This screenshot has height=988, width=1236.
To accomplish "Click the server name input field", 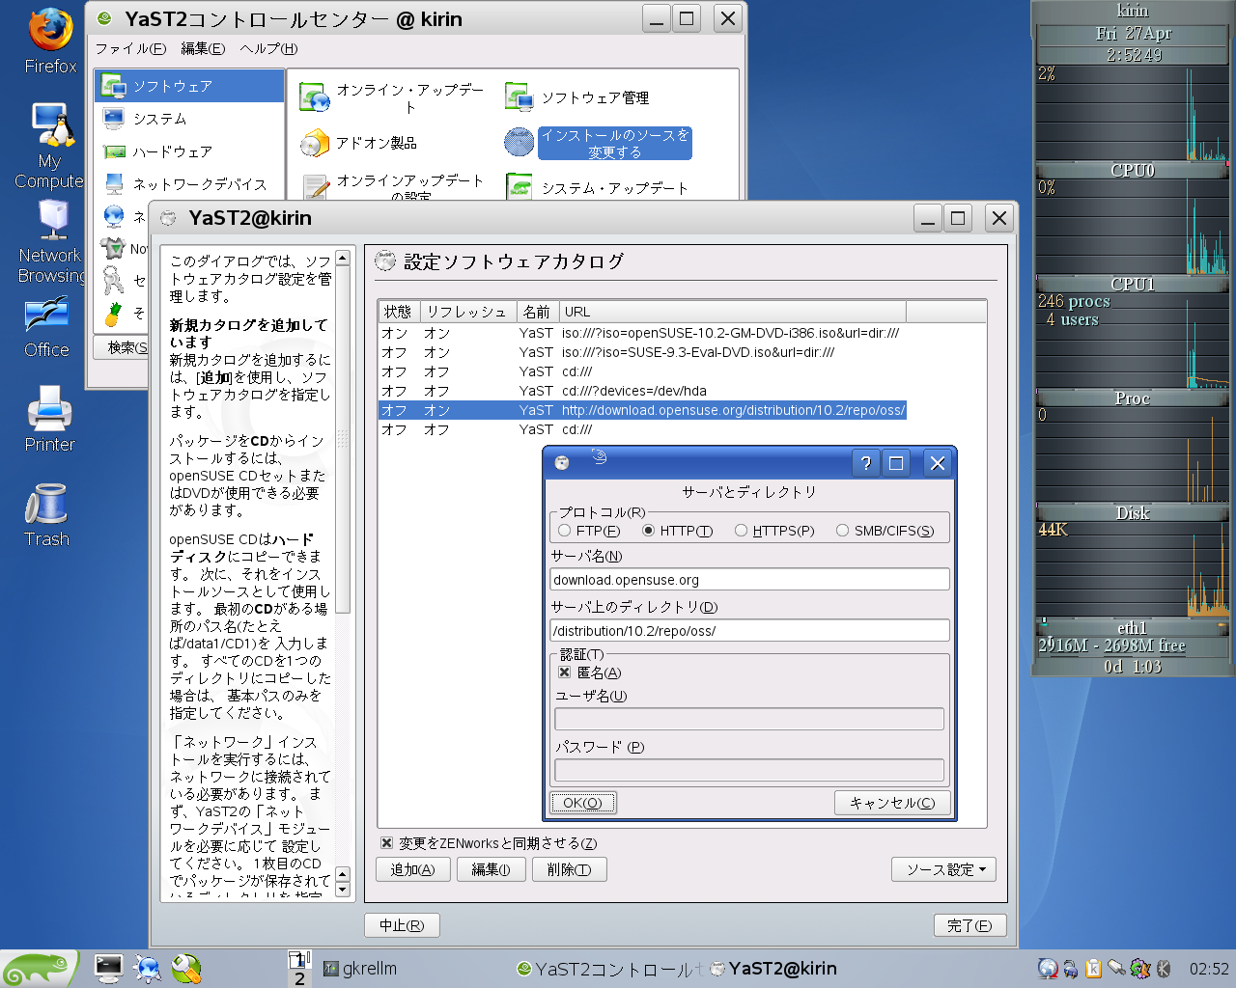I will 749,580.
